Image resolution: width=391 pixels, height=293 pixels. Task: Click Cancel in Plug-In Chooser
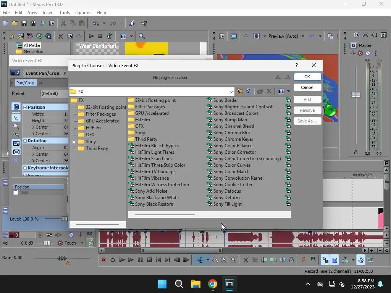(x=307, y=87)
